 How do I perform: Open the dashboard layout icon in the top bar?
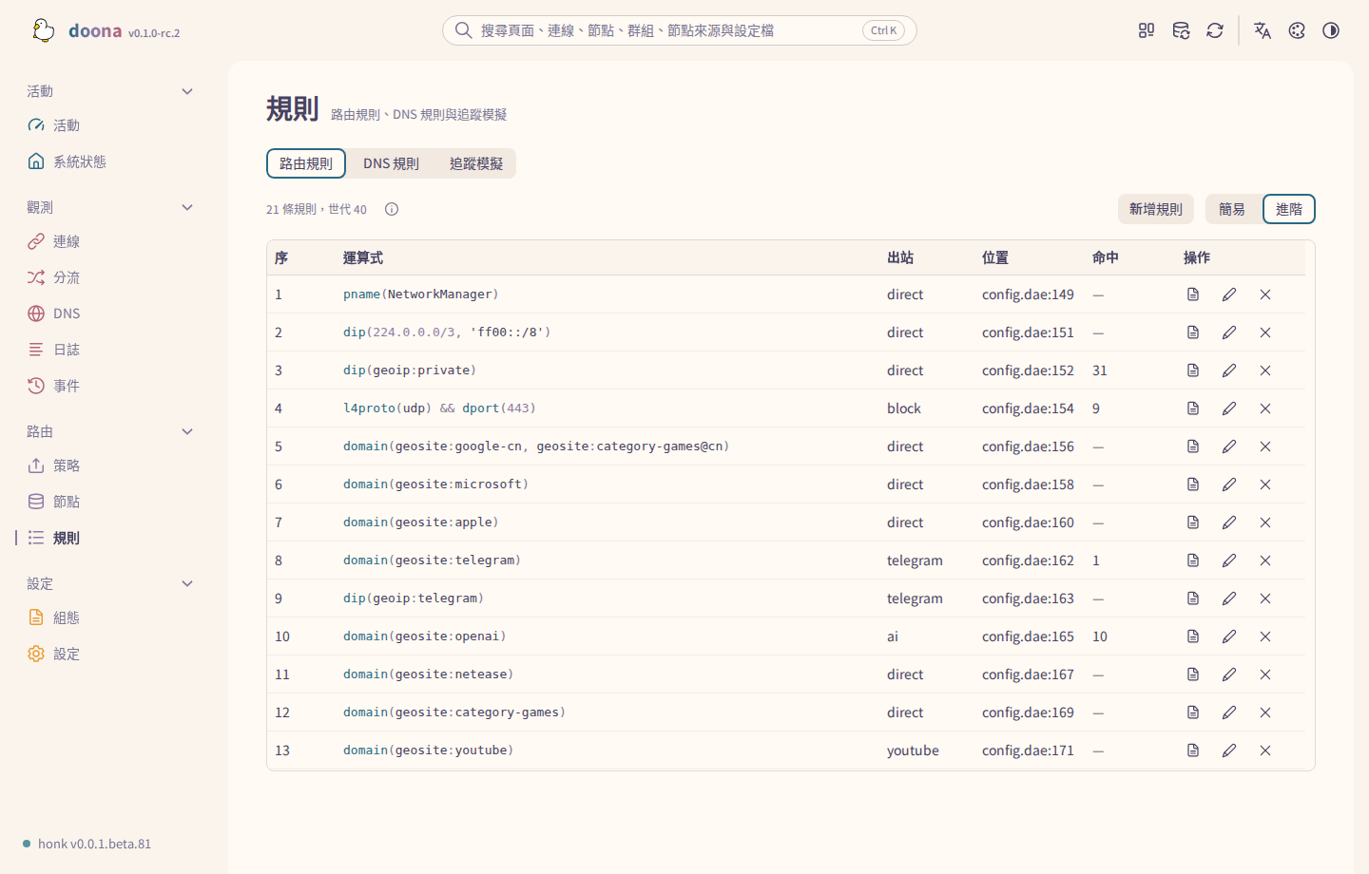click(x=1147, y=30)
